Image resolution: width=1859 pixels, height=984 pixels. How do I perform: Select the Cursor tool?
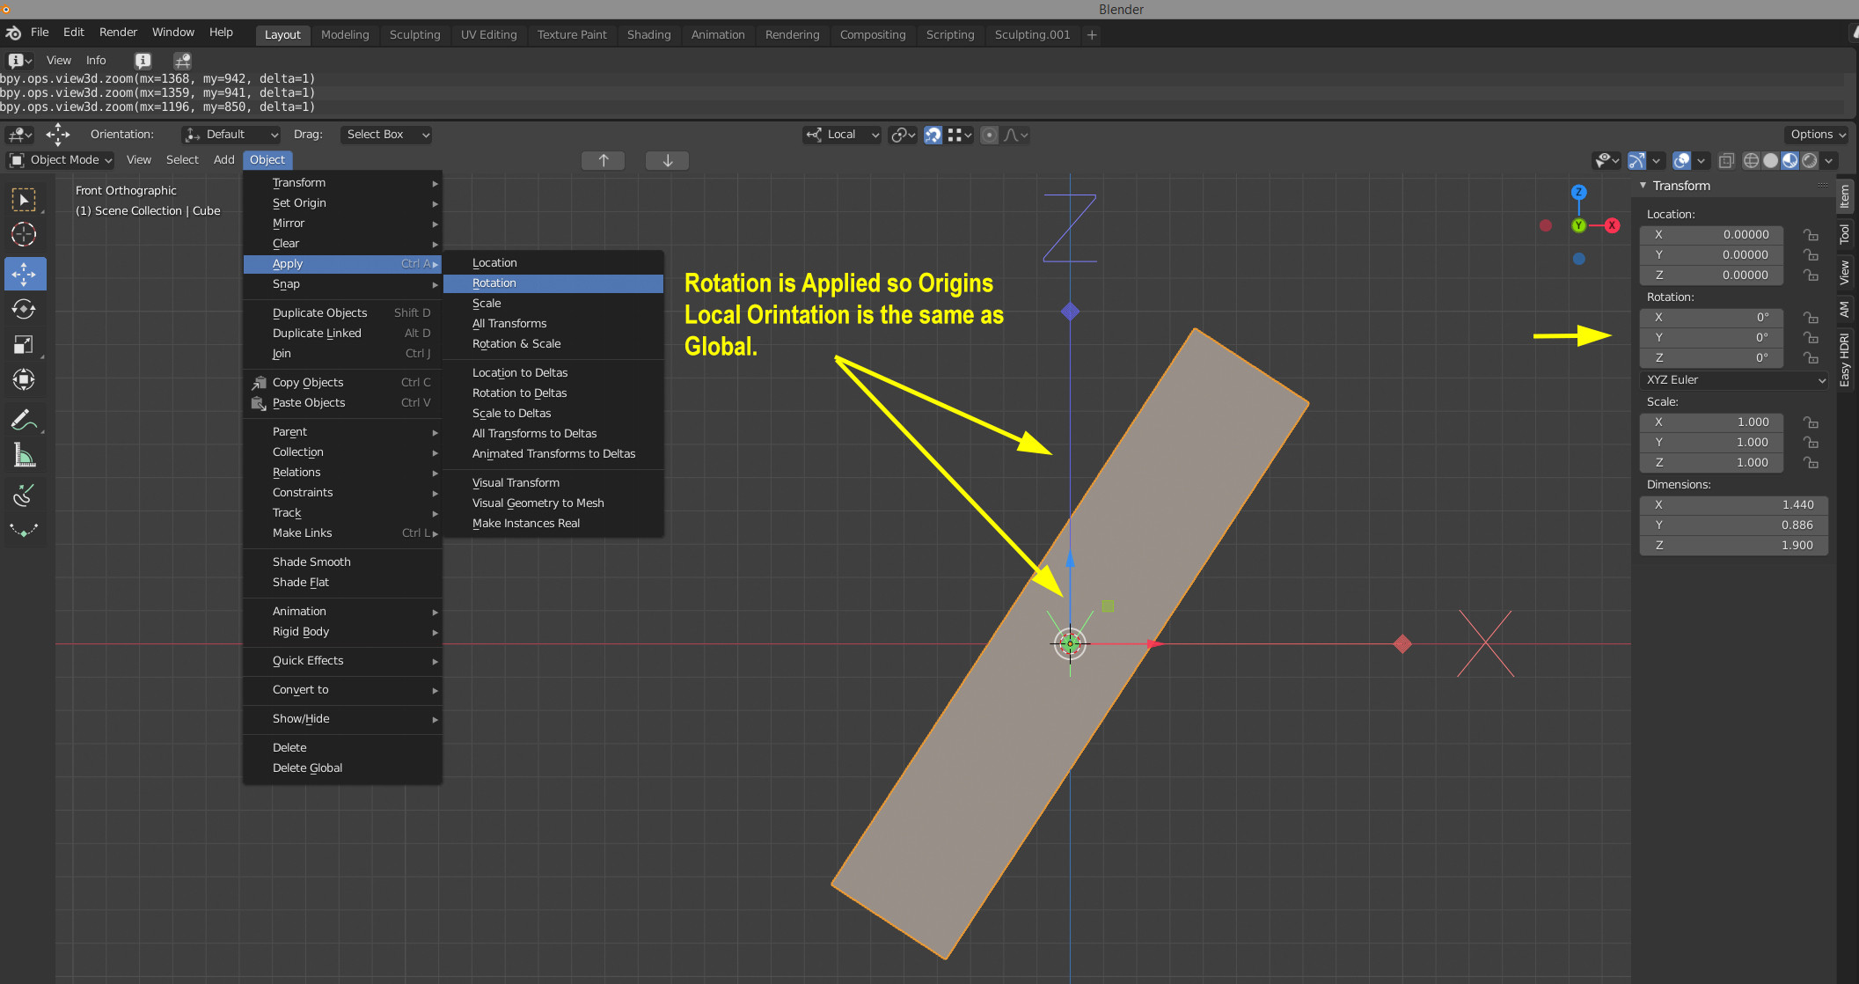24,234
